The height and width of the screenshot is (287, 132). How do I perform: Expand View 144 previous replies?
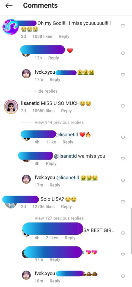[x=59, y=122]
